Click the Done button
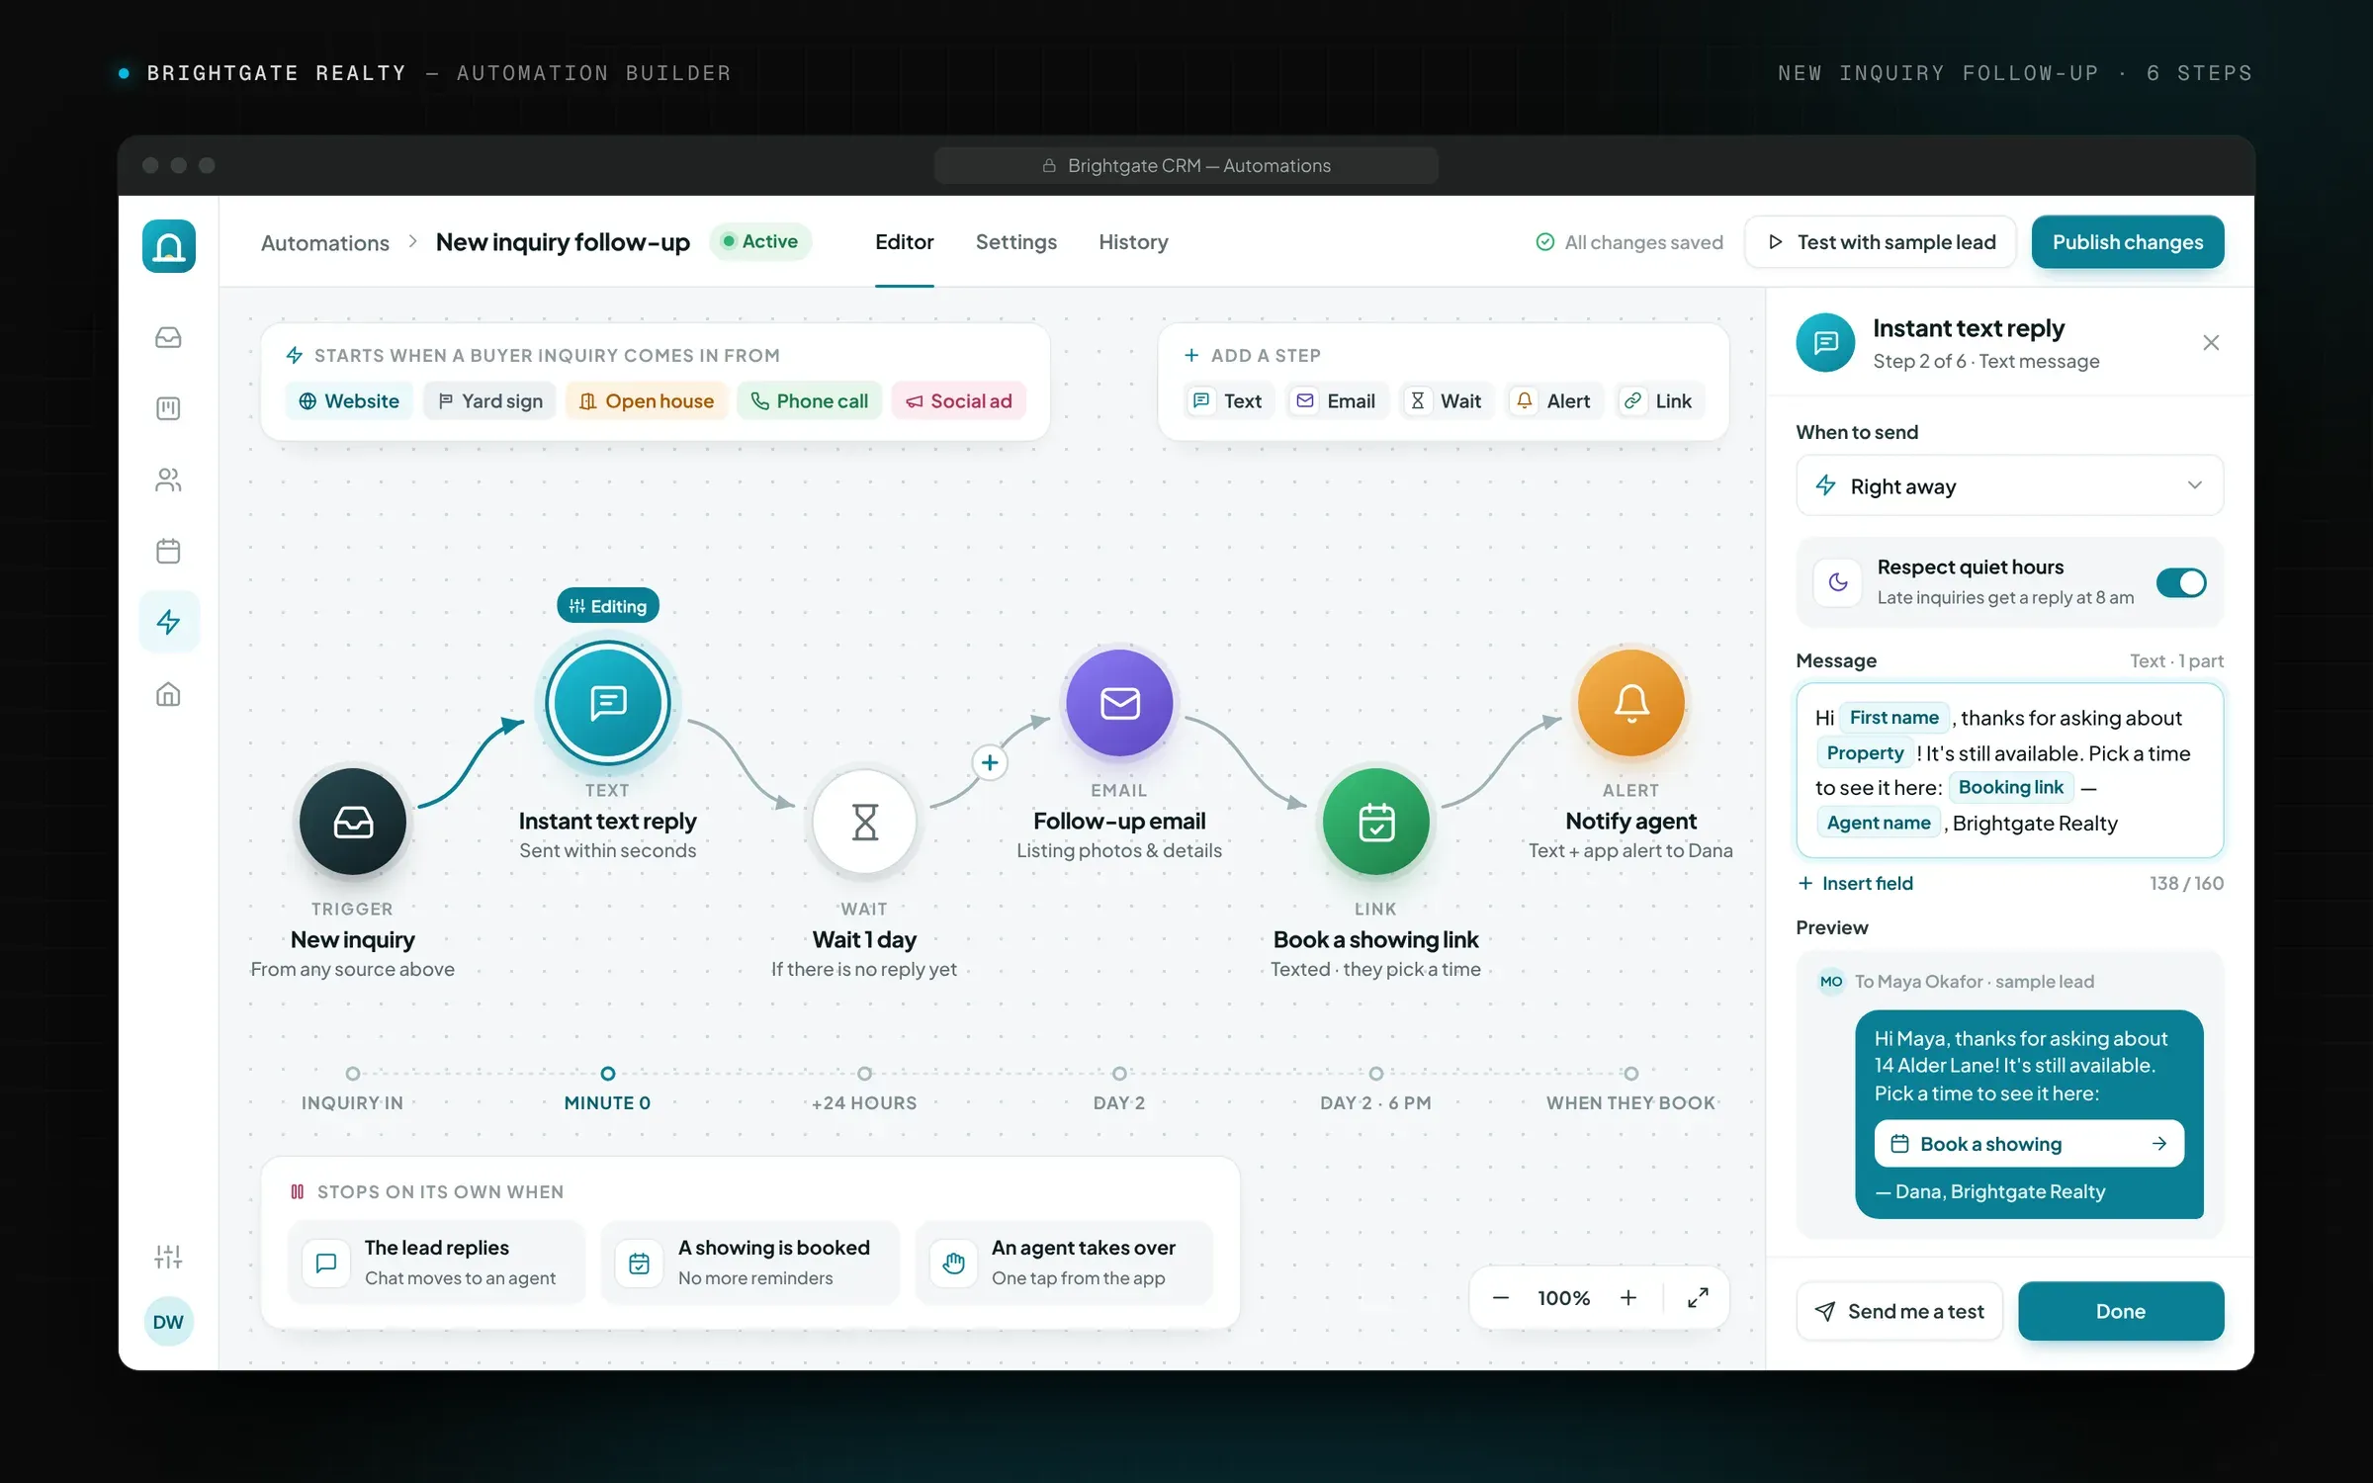2373x1483 pixels. coord(2121,1311)
